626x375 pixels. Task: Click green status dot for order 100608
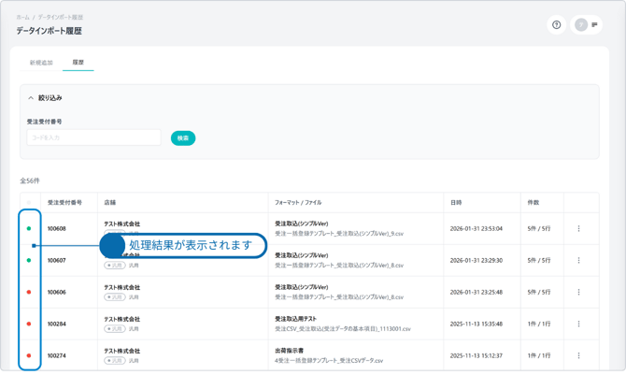(29, 228)
